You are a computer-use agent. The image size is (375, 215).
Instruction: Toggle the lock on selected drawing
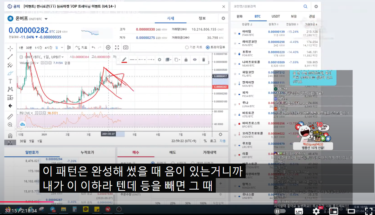click(186, 60)
